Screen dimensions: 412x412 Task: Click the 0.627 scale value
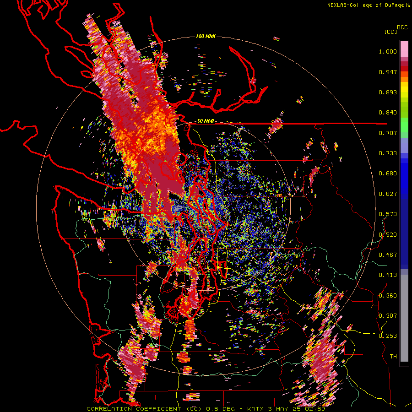[x=388, y=194]
